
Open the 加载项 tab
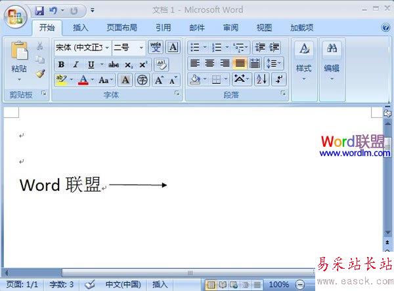click(302, 28)
